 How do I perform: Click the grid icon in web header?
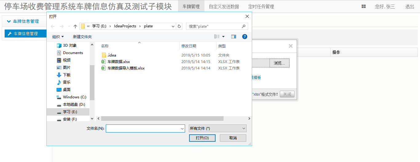tap(364, 6)
